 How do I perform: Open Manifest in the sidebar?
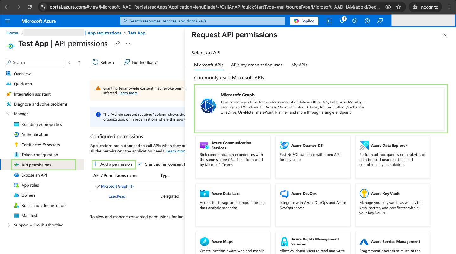pyautogui.click(x=29, y=215)
